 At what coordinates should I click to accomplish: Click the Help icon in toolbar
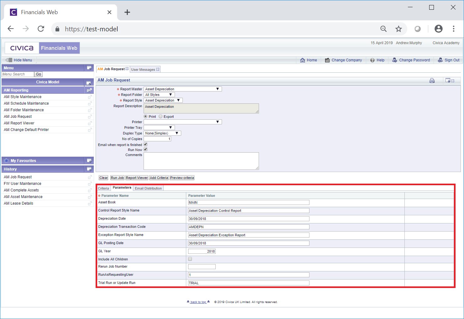(x=372, y=60)
